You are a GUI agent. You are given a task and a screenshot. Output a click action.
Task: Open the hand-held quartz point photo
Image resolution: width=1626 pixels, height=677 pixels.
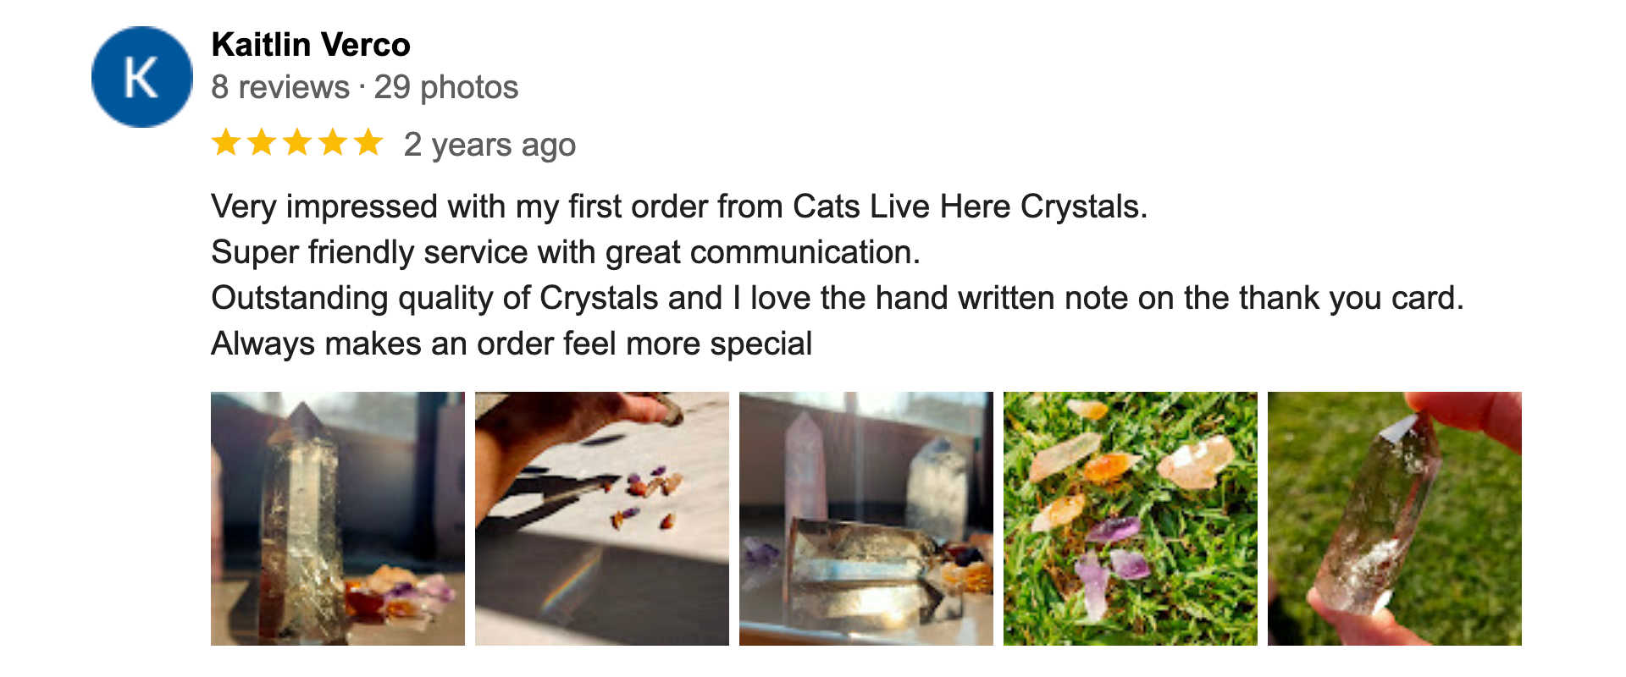tap(1394, 518)
